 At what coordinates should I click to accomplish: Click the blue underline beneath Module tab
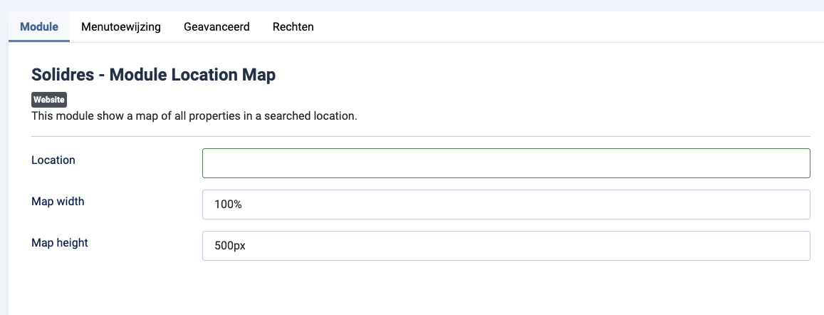click(x=39, y=41)
